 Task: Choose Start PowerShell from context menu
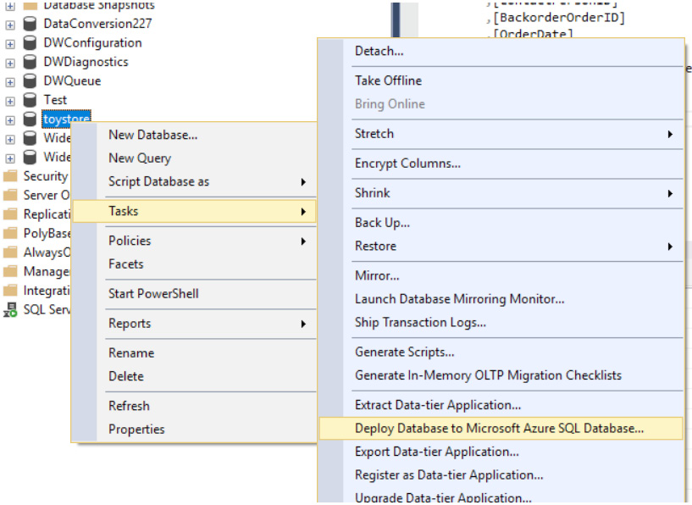(153, 293)
